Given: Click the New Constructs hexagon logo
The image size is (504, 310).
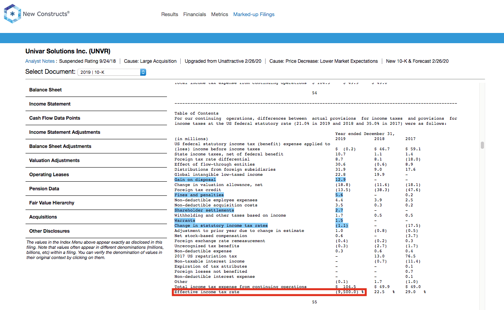Looking at the screenshot, I should pos(12,14).
